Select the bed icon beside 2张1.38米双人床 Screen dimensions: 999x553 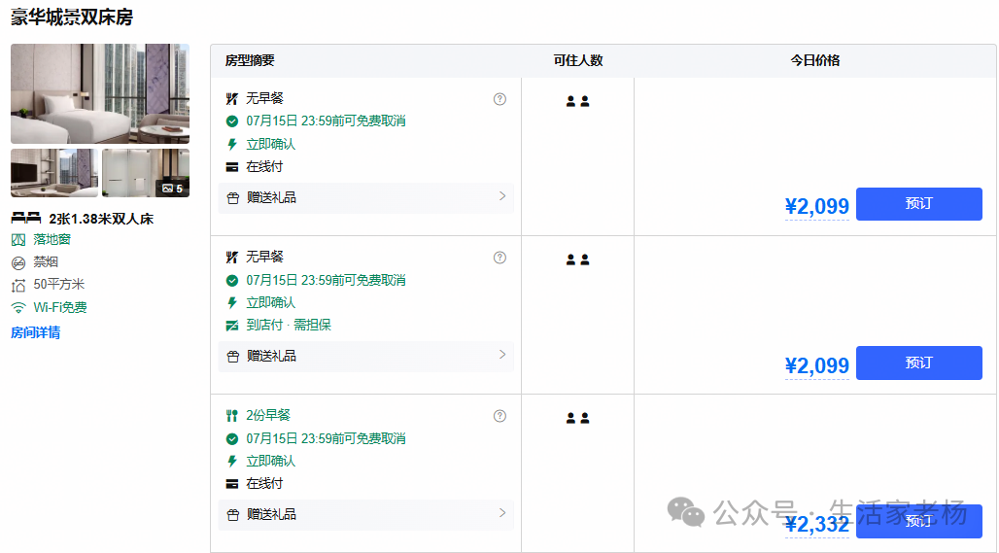(x=26, y=219)
